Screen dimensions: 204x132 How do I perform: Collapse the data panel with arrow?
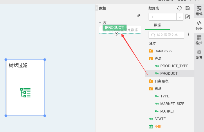tap(97, 8)
